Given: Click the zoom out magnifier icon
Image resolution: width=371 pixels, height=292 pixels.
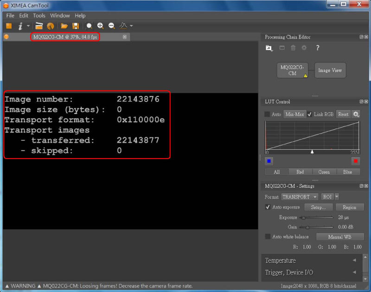Looking at the screenshot, I should [112, 26].
